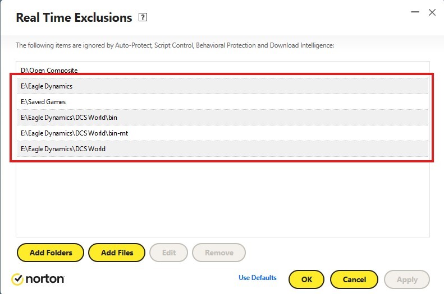Click Add Folders button

[51, 253]
